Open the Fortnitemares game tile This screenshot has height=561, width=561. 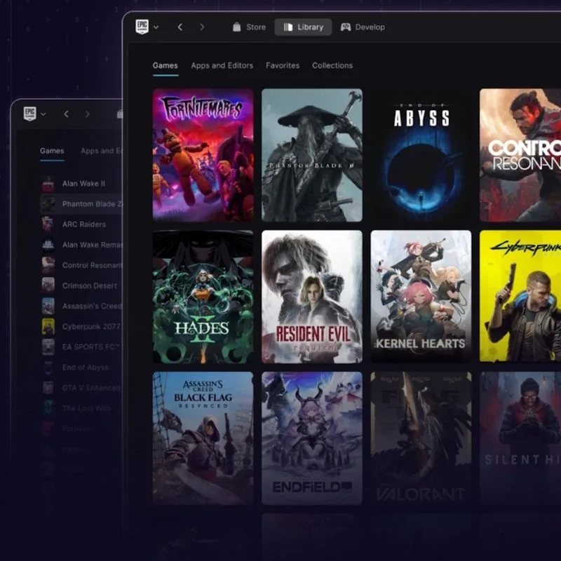(x=203, y=155)
